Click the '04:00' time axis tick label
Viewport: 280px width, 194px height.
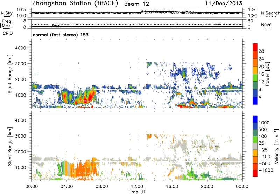[x=66, y=187]
